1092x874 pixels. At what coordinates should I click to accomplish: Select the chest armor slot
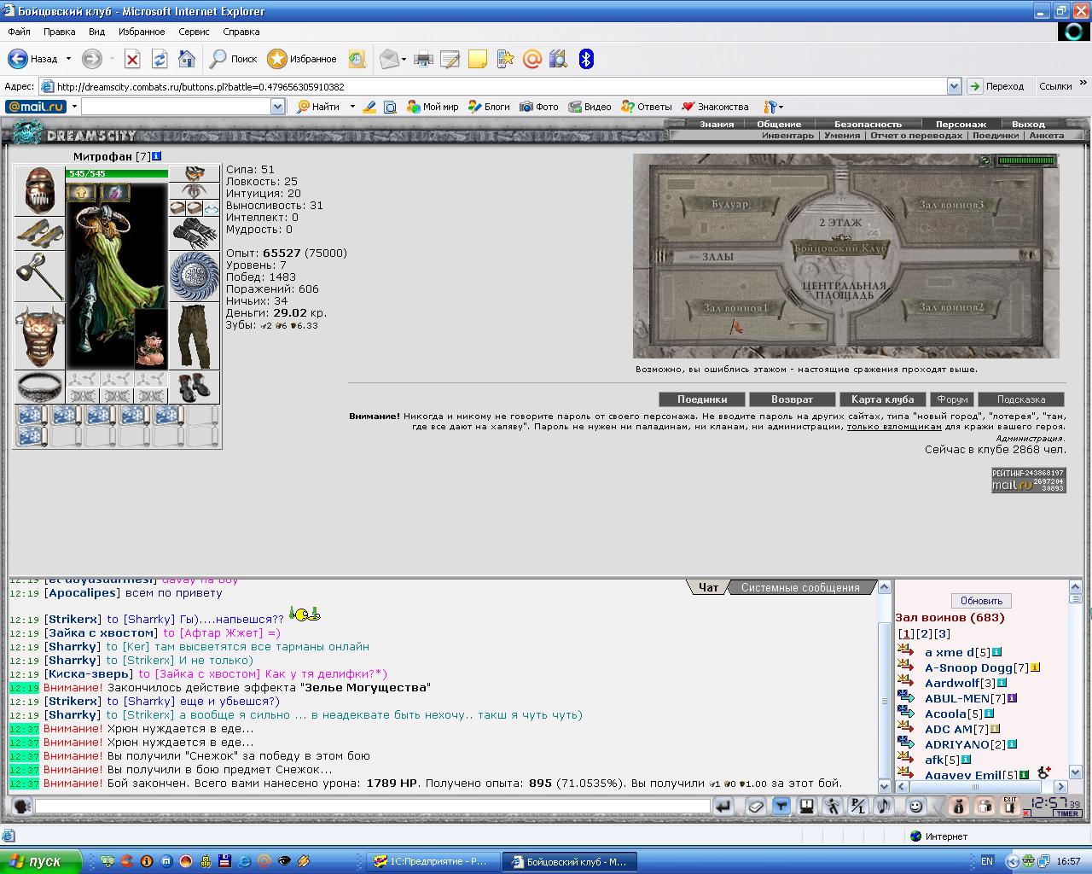pyautogui.click(x=39, y=336)
